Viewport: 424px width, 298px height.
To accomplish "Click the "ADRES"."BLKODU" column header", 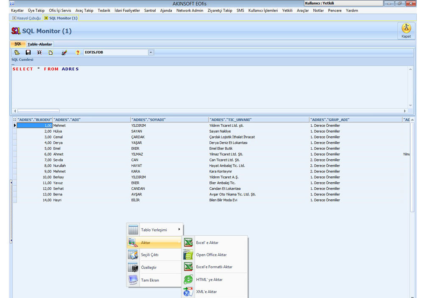I will [35, 120].
